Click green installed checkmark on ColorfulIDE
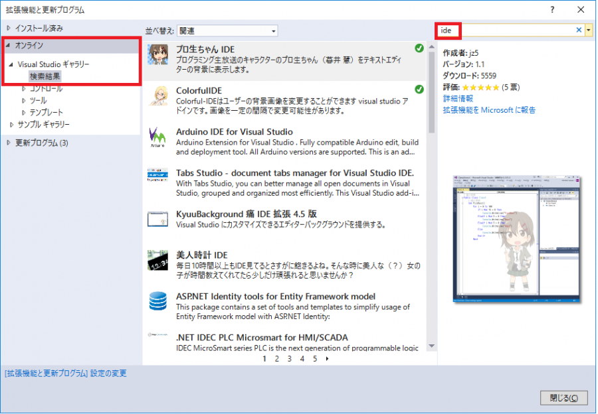The height and width of the screenshot is (414, 598). click(419, 89)
